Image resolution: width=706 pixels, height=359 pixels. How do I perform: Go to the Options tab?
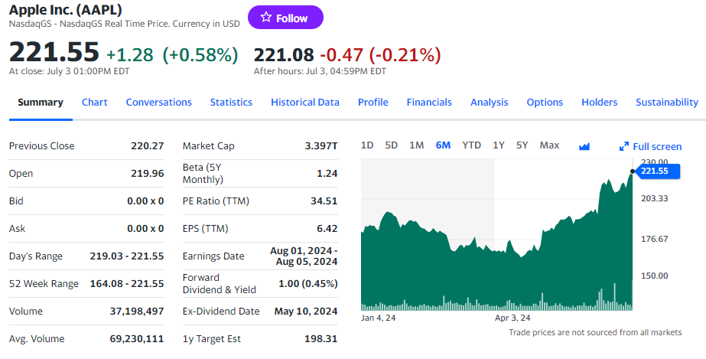click(x=545, y=103)
